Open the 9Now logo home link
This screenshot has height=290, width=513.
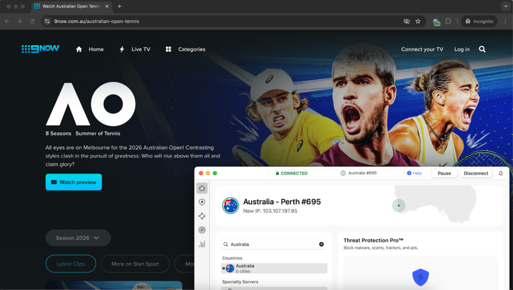pos(40,48)
